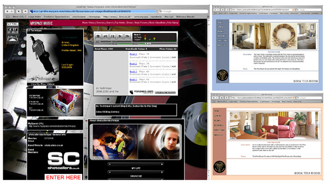Click the stop loading X button in Safari
This screenshot has width=327, height=187.
tap(19, 11)
